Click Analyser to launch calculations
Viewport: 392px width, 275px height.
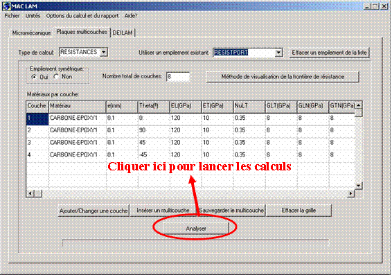196,229
